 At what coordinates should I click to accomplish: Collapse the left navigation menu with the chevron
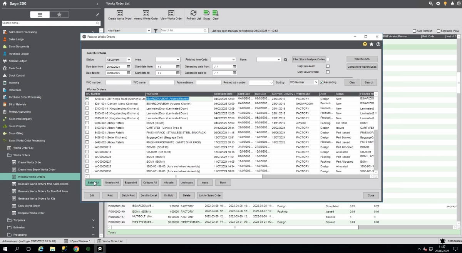(x=97, y=3)
